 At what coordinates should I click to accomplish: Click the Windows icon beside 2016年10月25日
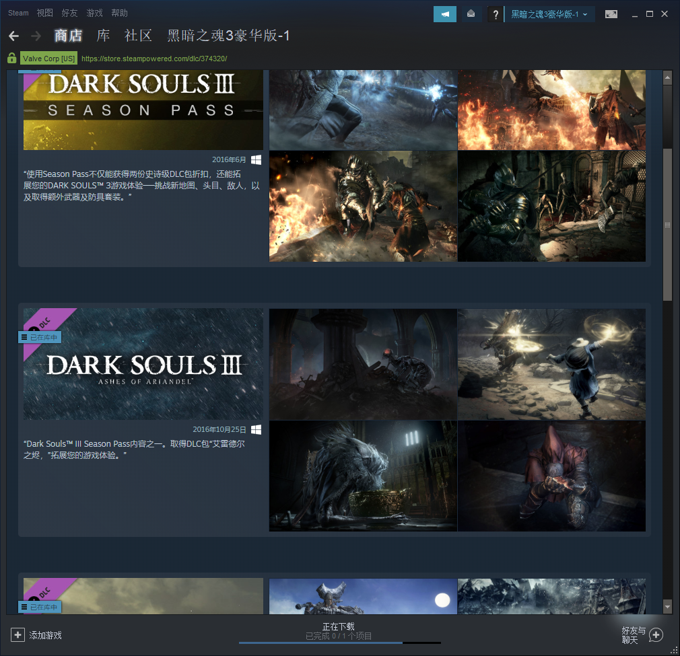point(256,429)
